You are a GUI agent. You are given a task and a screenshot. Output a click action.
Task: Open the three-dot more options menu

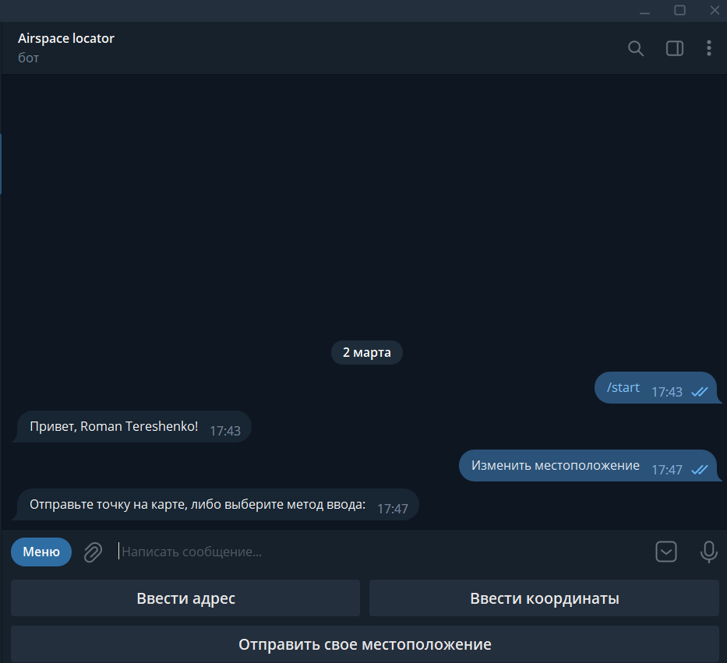[708, 48]
